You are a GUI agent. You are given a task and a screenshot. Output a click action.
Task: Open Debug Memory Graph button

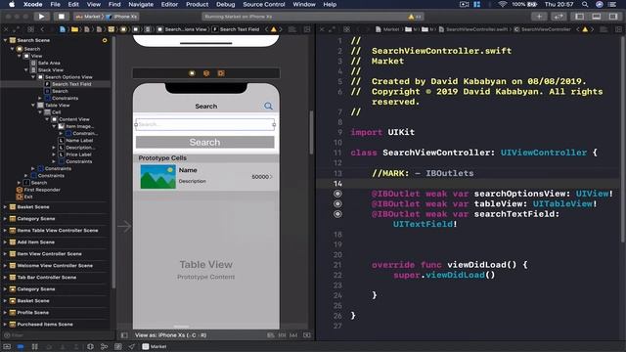pyautogui.click(x=105, y=346)
